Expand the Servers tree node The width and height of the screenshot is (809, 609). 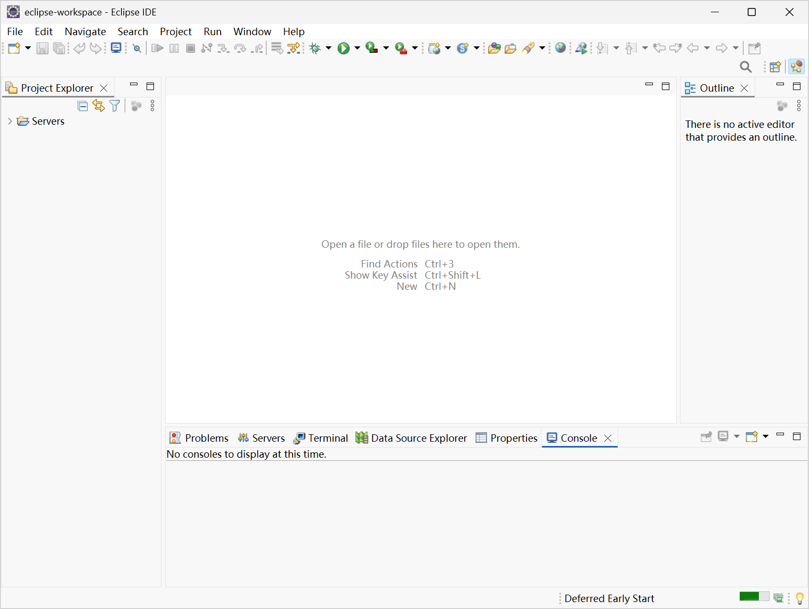tap(10, 121)
